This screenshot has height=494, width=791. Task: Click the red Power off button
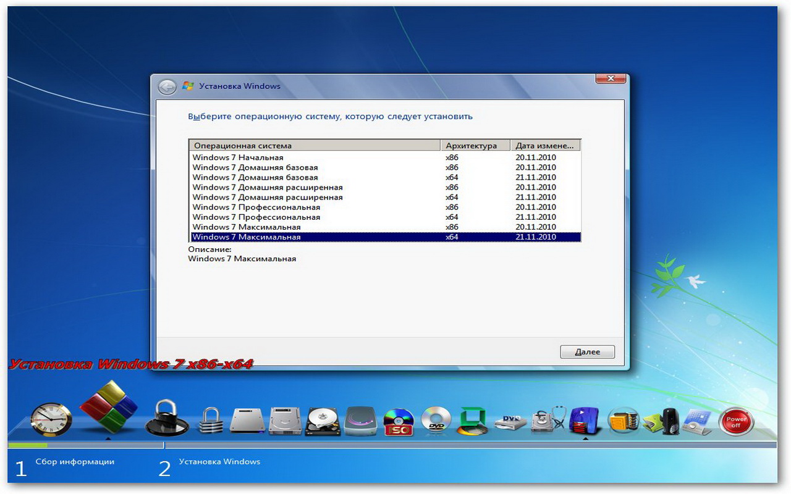click(x=736, y=422)
